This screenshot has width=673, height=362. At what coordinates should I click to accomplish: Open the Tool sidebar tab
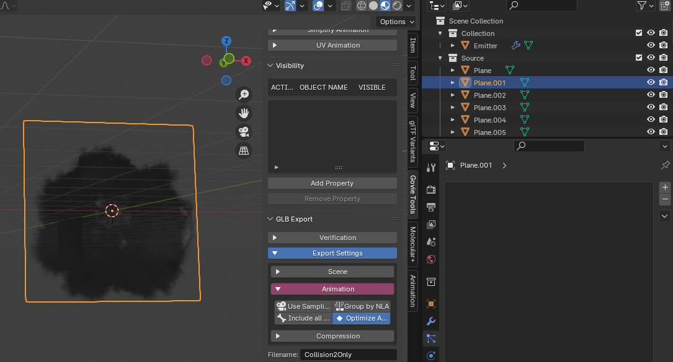tap(412, 73)
